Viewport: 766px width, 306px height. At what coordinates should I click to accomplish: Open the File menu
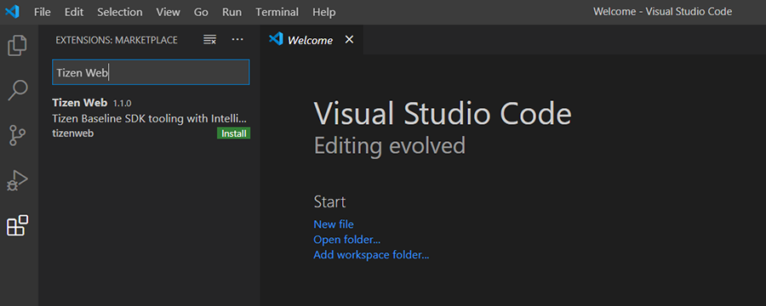coord(42,12)
